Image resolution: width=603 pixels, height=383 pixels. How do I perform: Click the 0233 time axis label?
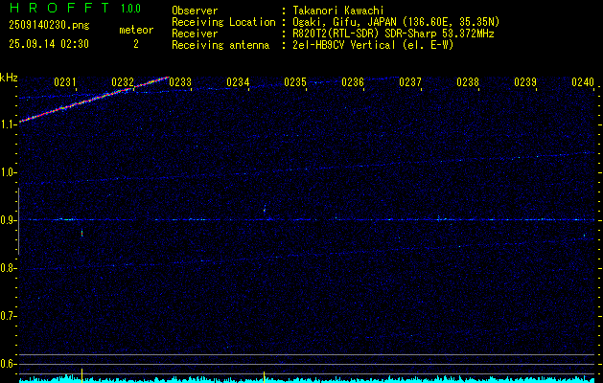(x=180, y=81)
